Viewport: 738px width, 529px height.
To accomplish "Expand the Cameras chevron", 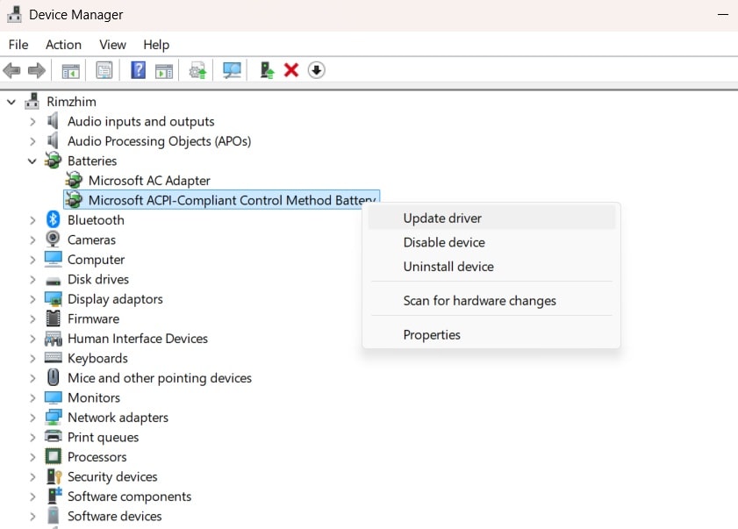I will click(x=32, y=240).
